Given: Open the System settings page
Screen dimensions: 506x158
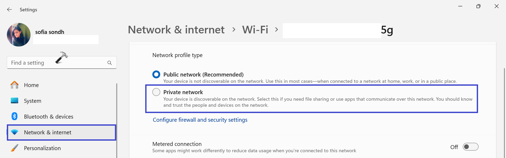Looking at the screenshot, I should coord(32,101).
